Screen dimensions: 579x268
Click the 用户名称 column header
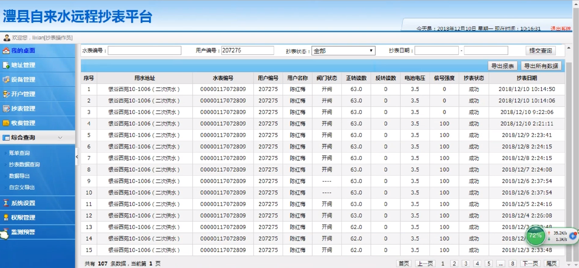[x=297, y=78]
